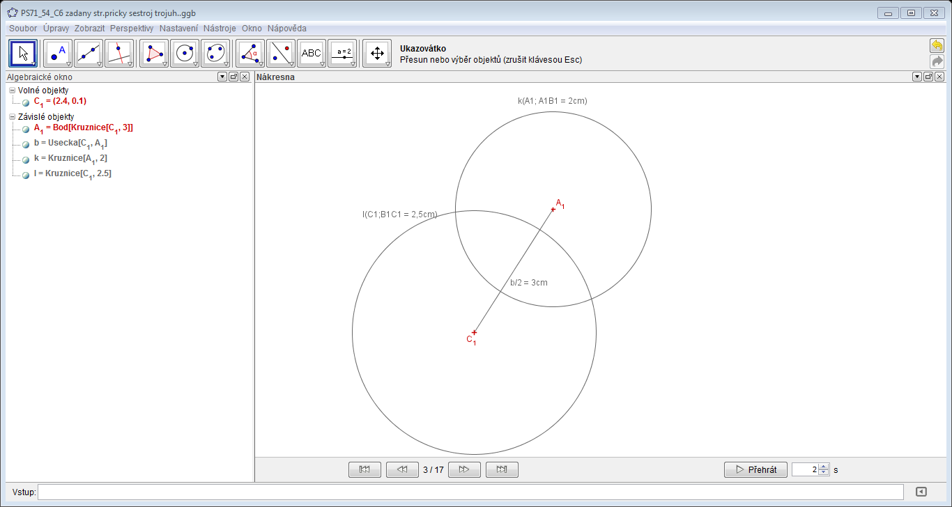
Task: Collapse the Volné objekty group
Action: coord(12,91)
